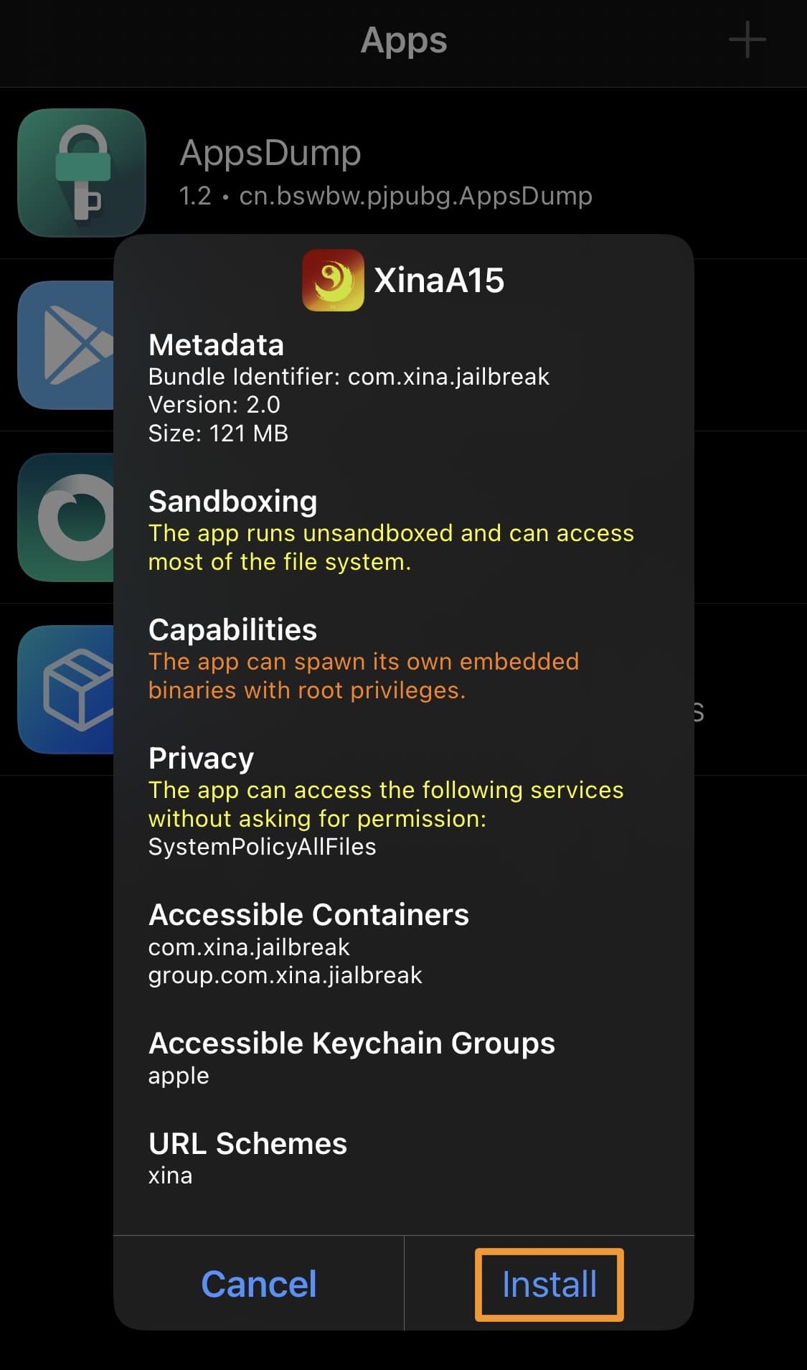Tap the plus icon to add an app
The image size is (807, 1370).
click(747, 39)
